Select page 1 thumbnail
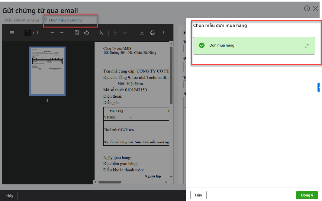This screenshot has height=201, width=322. click(x=47, y=71)
